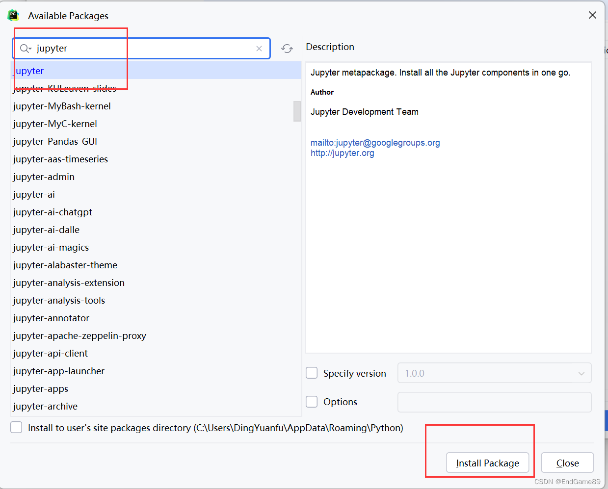Select the jupyter package in the list
Screen dimensions: 608x489
156,71
